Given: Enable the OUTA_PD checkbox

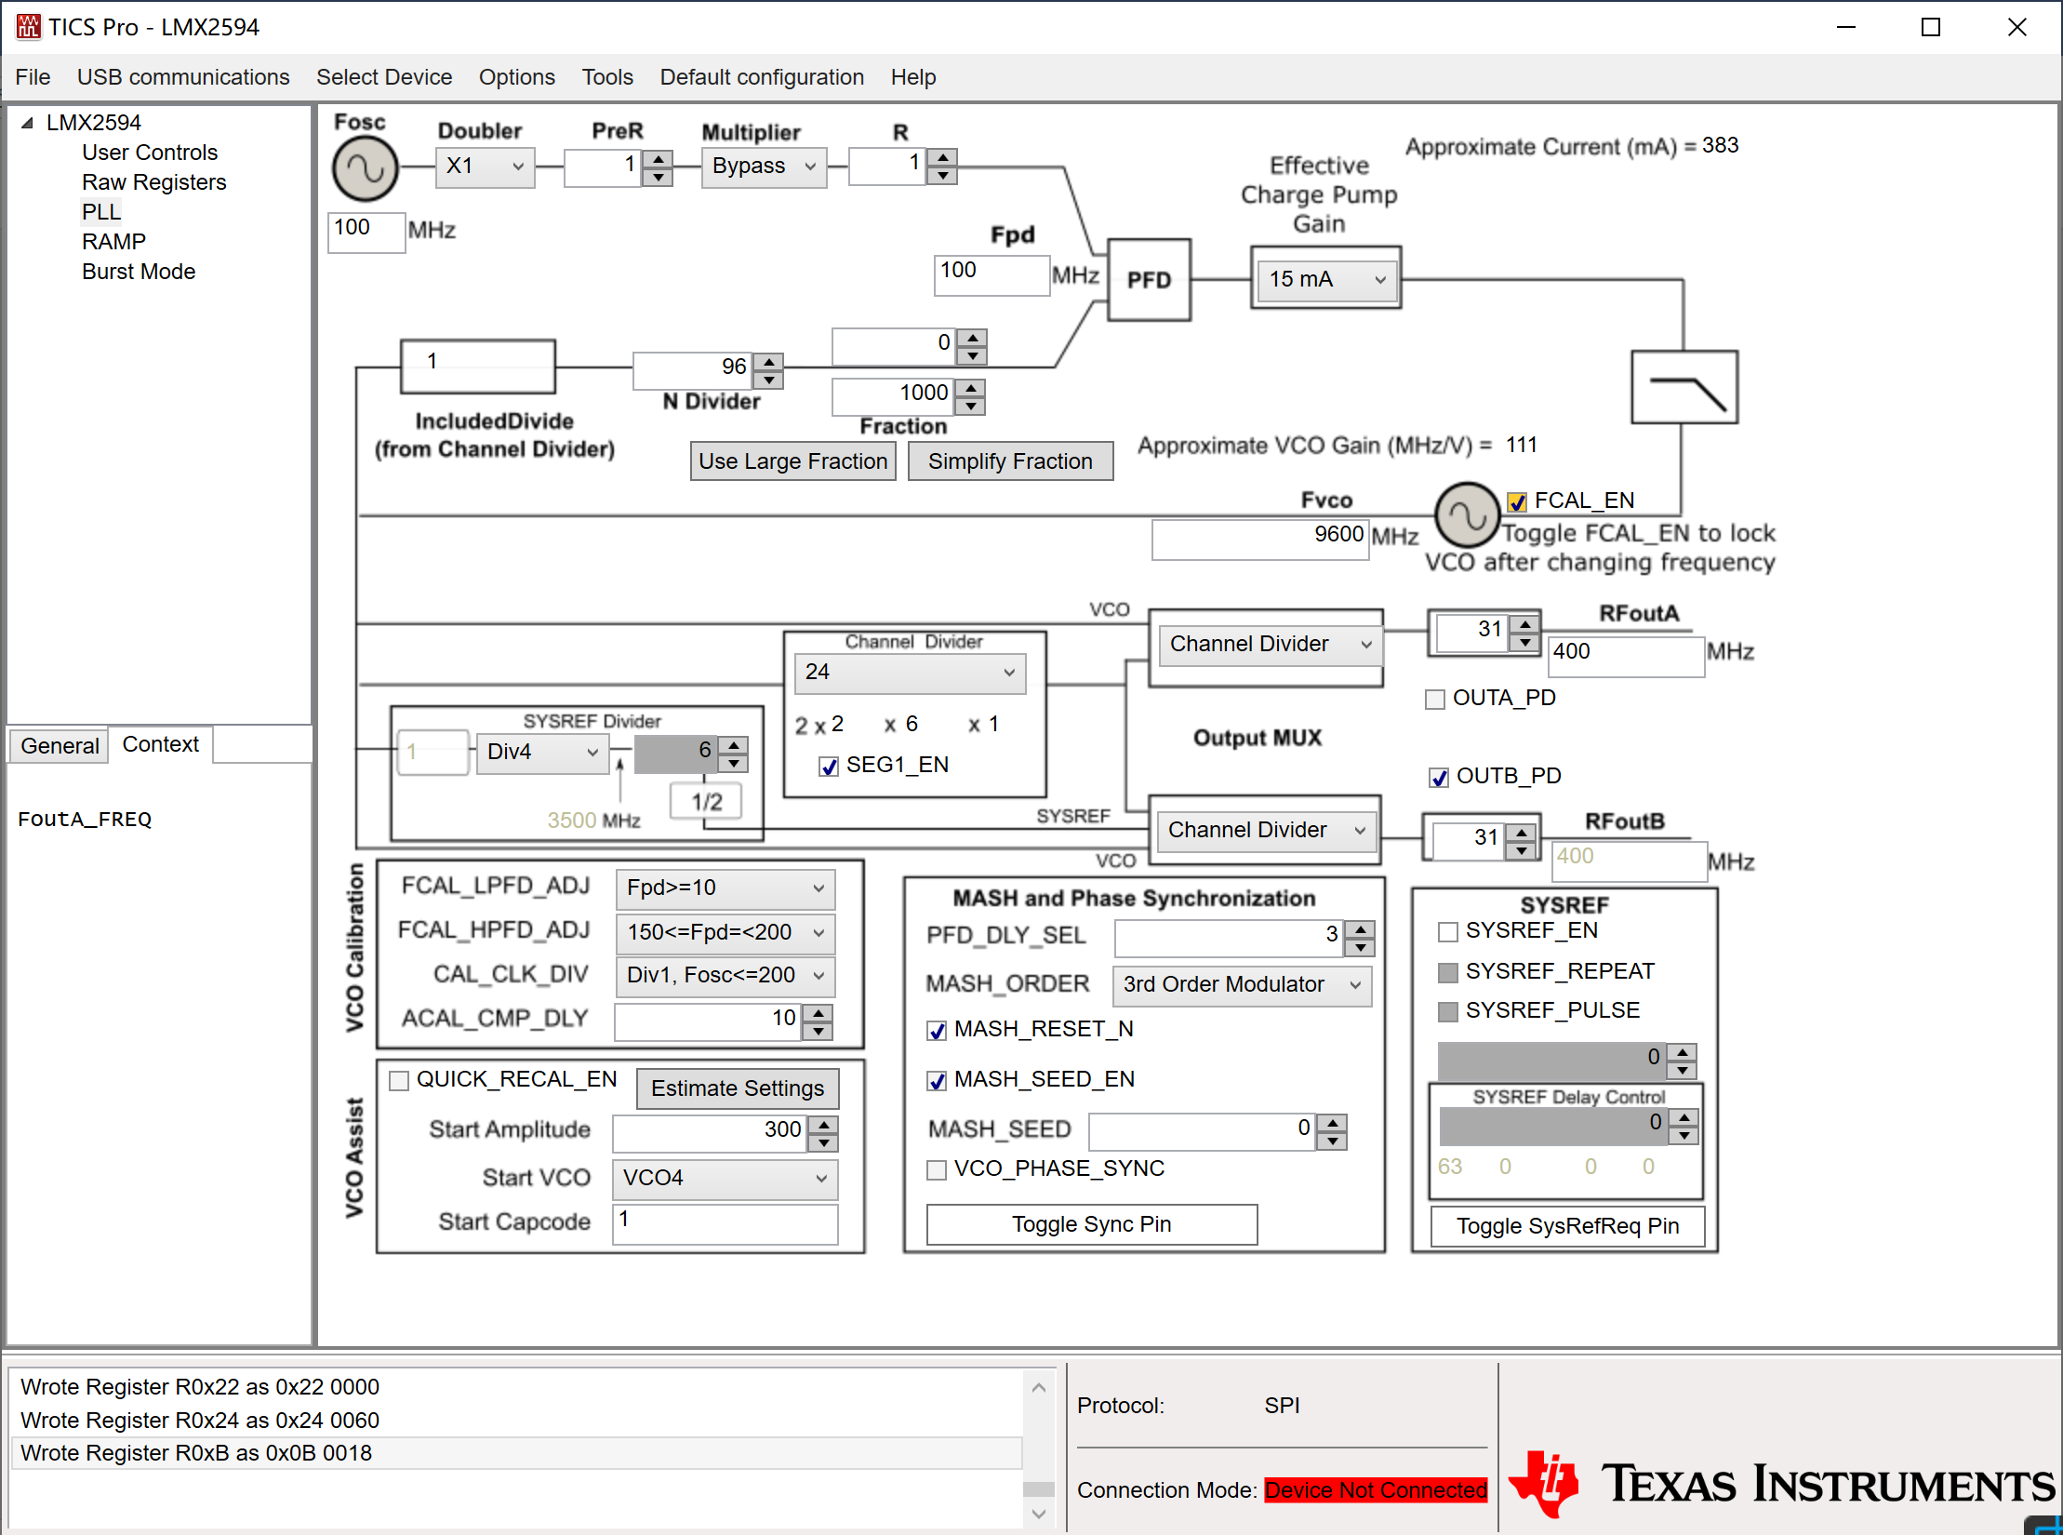Looking at the screenshot, I should point(1435,699).
